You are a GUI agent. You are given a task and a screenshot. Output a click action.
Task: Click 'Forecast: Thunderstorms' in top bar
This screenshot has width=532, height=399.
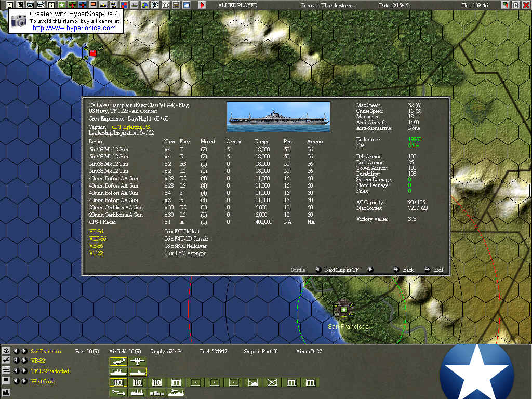coord(328,5)
